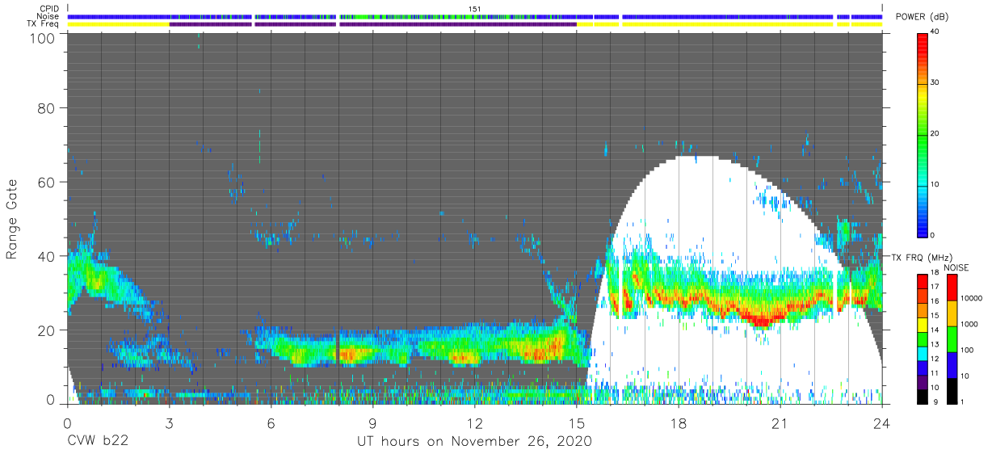Click the Range Gate y-axis label
Image resolution: width=992 pixels, height=458 pixels.
(12, 220)
